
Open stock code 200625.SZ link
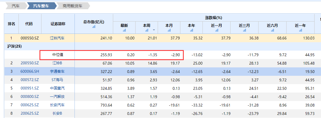(x=30, y=113)
